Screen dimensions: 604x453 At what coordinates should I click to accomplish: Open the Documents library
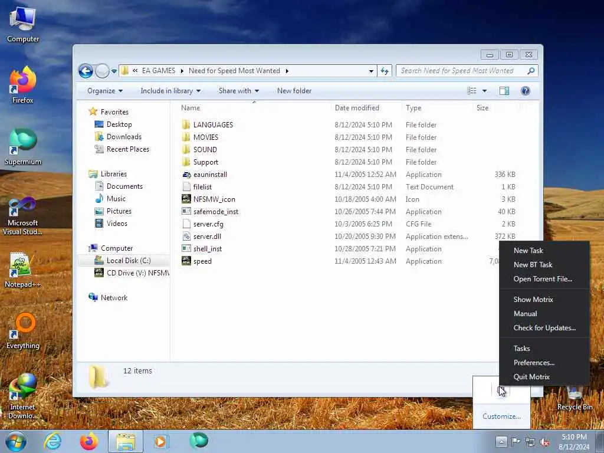click(124, 186)
